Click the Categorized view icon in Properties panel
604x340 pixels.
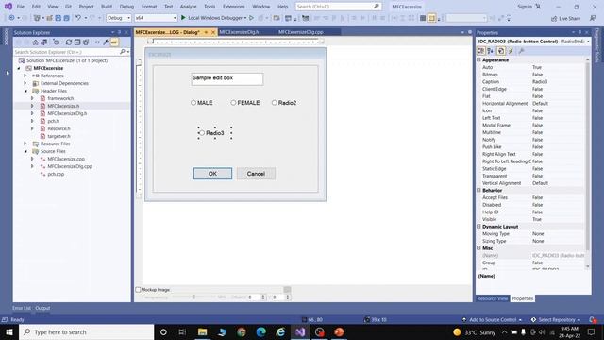click(x=481, y=51)
